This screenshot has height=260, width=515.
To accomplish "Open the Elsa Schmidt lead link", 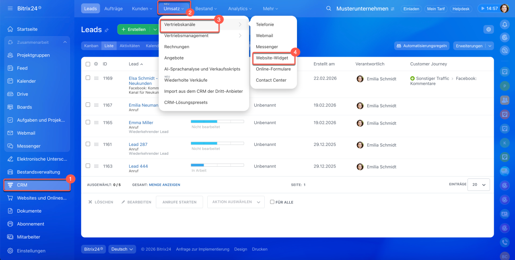I will [x=143, y=78].
